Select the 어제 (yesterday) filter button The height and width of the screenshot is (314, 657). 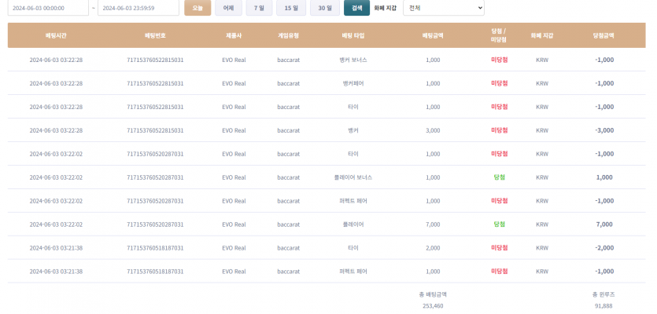click(228, 8)
